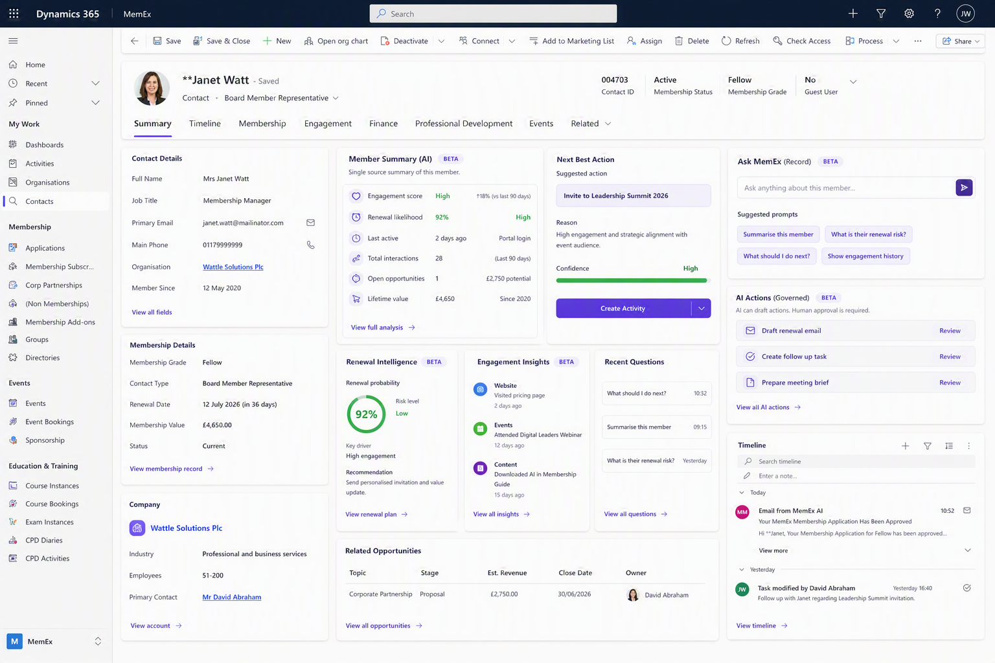Image resolution: width=995 pixels, height=663 pixels.
Task: Click Save & Close in the command bar
Action: (222, 41)
